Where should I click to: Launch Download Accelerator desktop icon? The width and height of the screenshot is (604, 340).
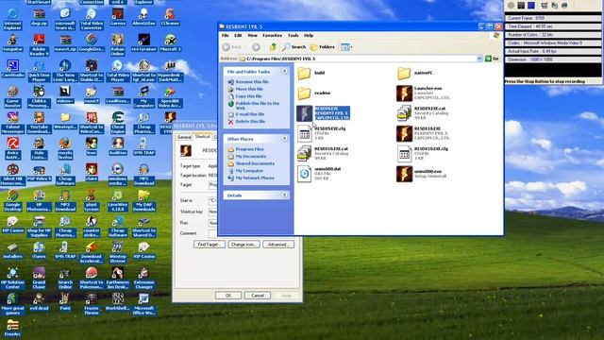tap(92, 252)
